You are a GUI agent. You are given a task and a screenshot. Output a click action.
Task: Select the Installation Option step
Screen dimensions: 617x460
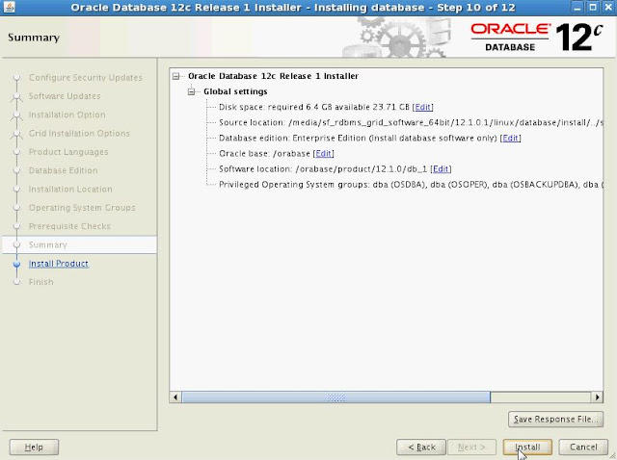(67, 115)
